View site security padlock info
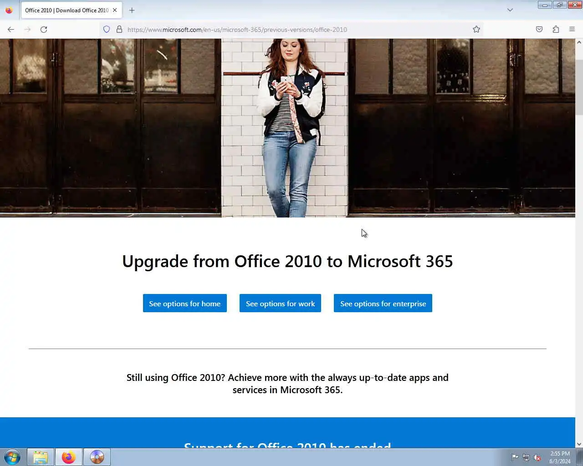Screen dimensions: 583x466 [x=119, y=30]
